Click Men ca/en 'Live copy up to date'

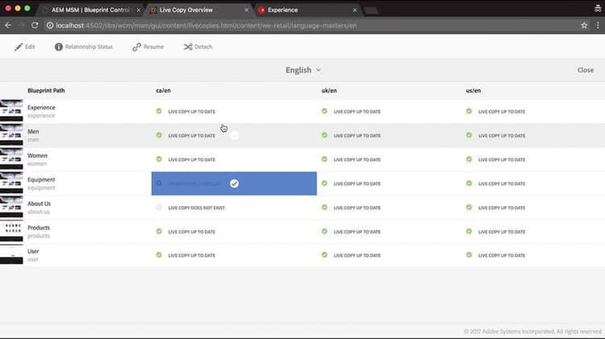[x=192, y=135]
